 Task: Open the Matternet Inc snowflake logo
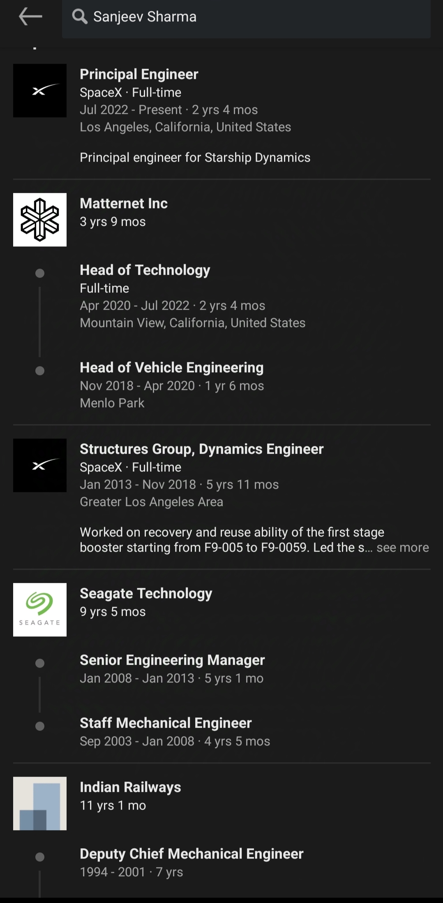40,220
